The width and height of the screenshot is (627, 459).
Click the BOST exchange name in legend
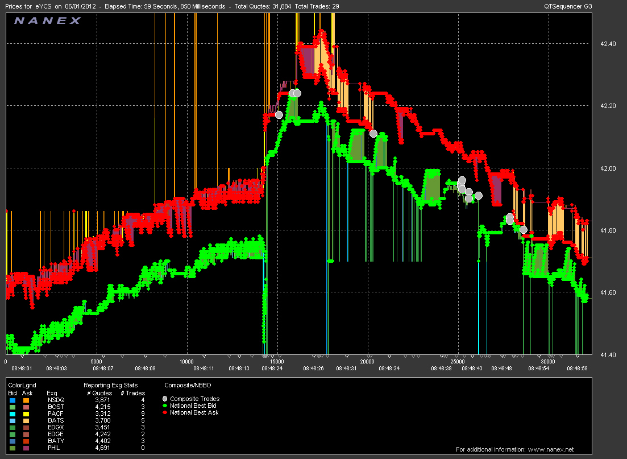[x=56, y=407]
